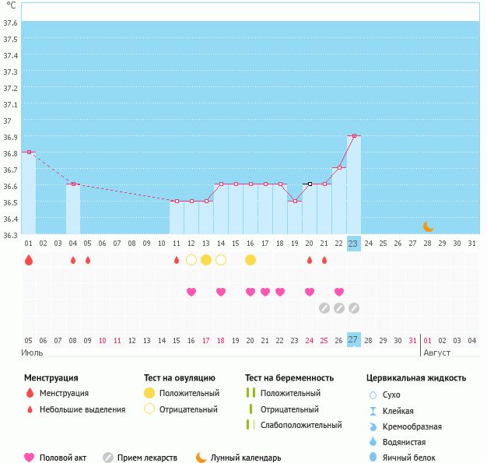Click the black-marked data point on day 20
This screenshot has height=463, width=487.
(310, 184)
